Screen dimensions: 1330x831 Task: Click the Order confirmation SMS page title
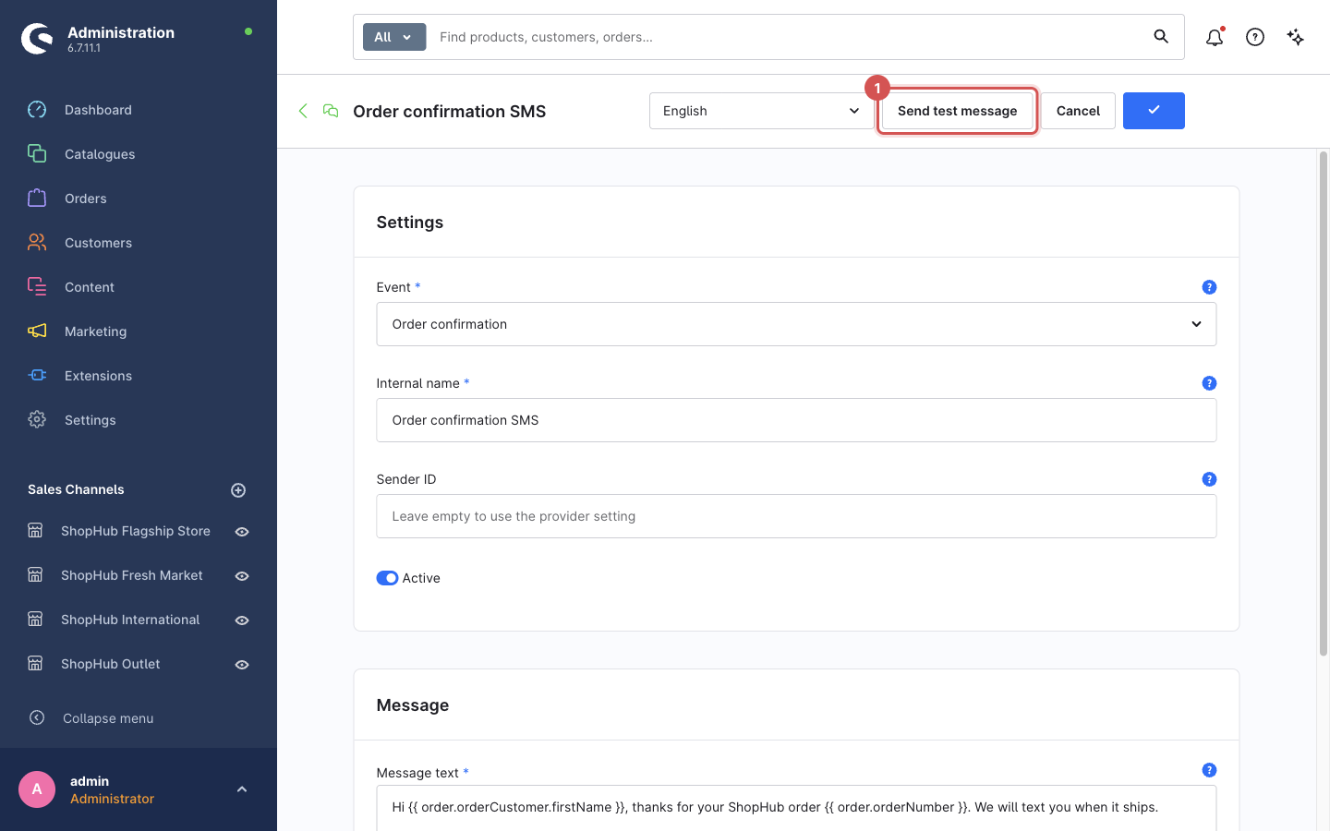(x=450, y=111)
